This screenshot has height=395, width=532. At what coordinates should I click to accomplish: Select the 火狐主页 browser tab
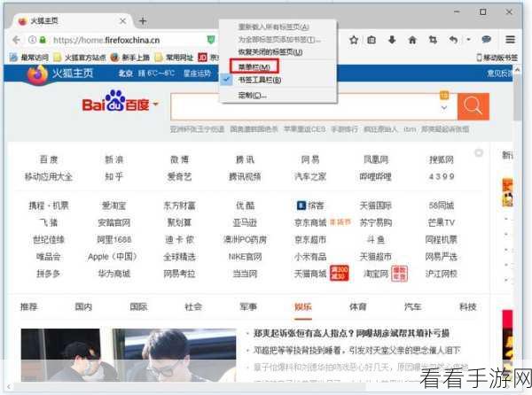(x=73, y=21)
